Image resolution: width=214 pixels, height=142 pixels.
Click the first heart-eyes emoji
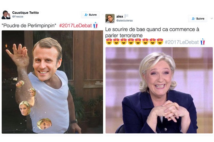[x=109, y=42]
